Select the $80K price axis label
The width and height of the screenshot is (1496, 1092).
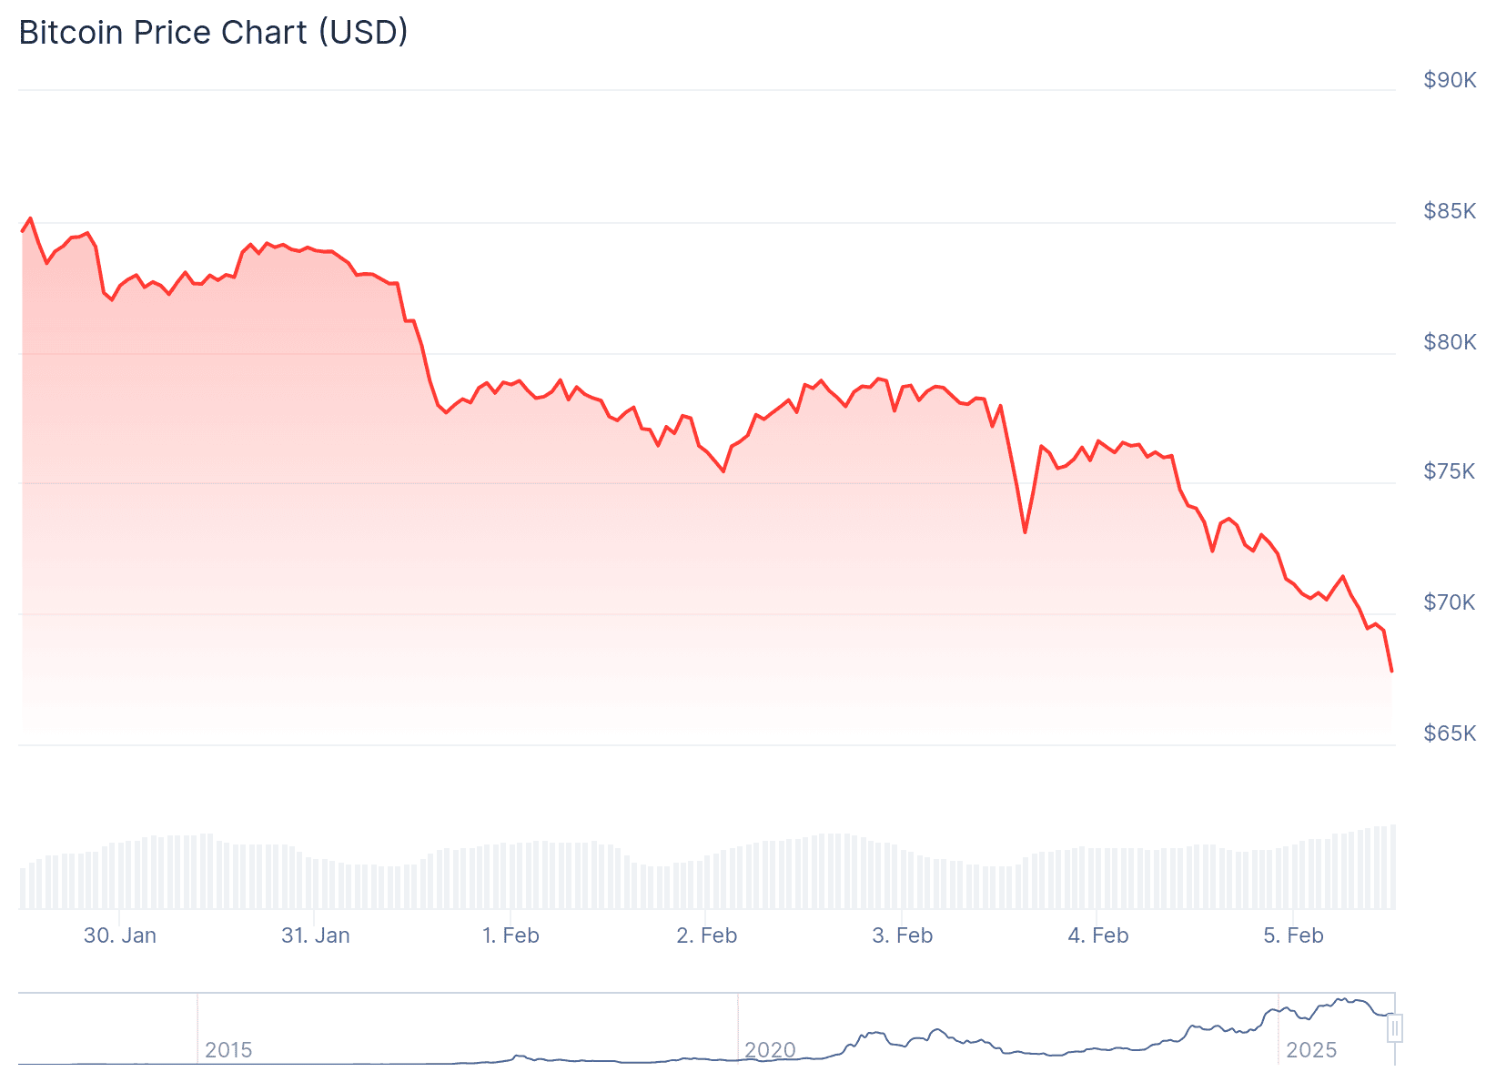click(x=1450, y=342)
